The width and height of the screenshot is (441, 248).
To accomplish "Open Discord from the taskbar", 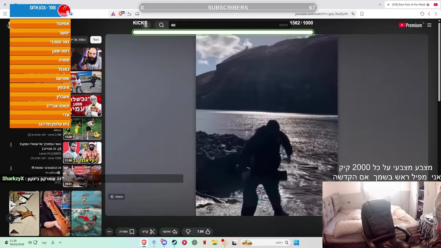I will coord(164,242).
